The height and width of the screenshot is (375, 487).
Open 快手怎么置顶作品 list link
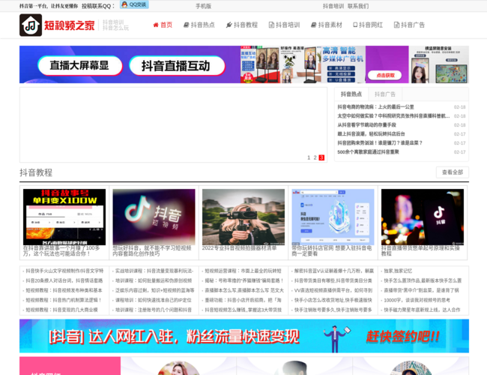(x=423, y=280)
